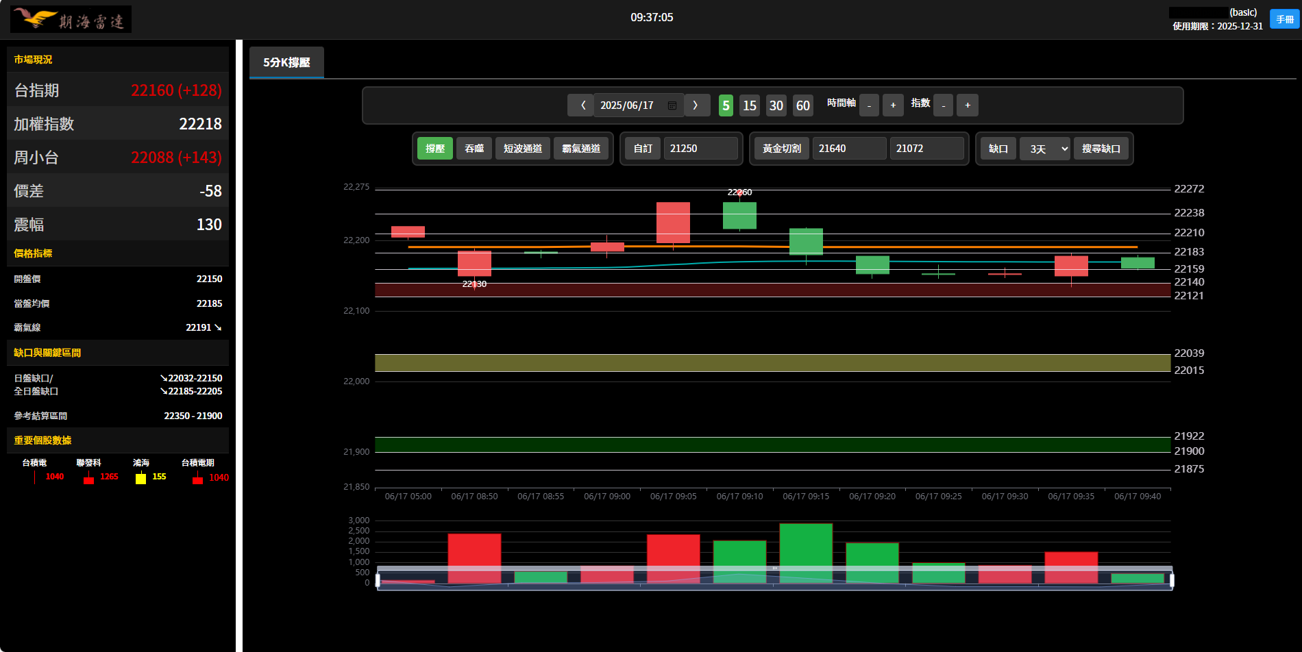Go to previous date with left chevron
Image resolution: width=1302 pixels, height=652 pixels.
tap(582, 105)
